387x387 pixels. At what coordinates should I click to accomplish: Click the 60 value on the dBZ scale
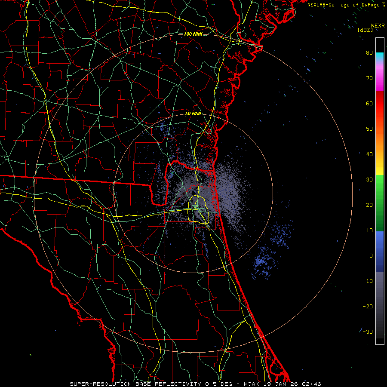(x=369, y=104)
